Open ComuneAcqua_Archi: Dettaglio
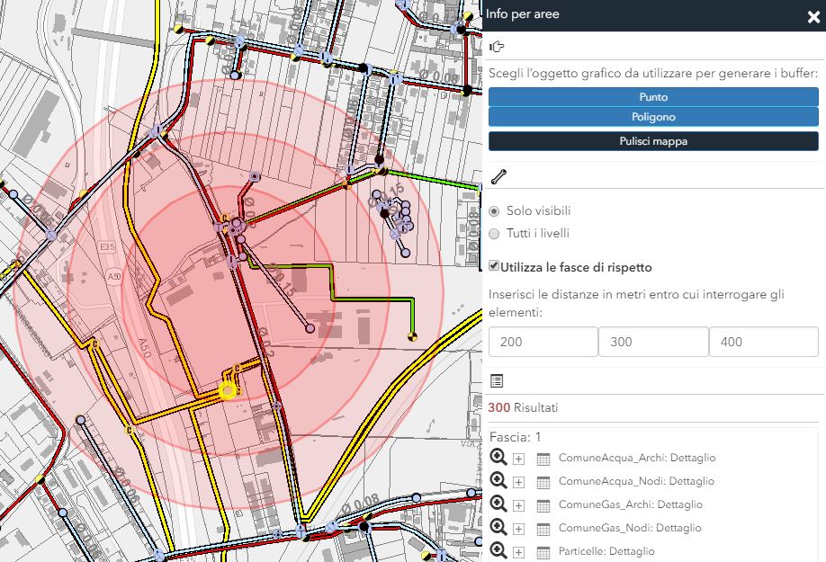Image resolution: width=826 pixels, height=562 pixels. coord(637,458)
